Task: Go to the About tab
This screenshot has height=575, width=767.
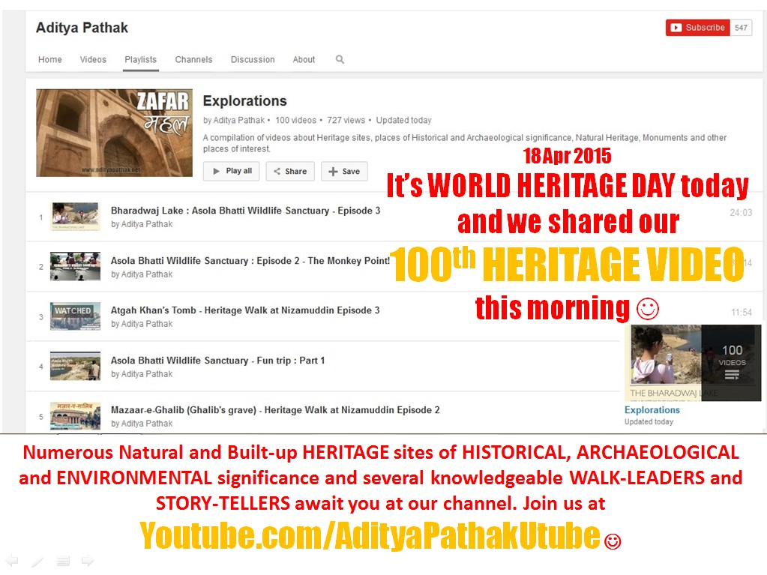Action: pyautogui.click(x=304, y=60)
